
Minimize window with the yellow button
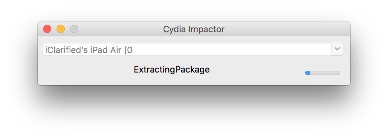61,29
